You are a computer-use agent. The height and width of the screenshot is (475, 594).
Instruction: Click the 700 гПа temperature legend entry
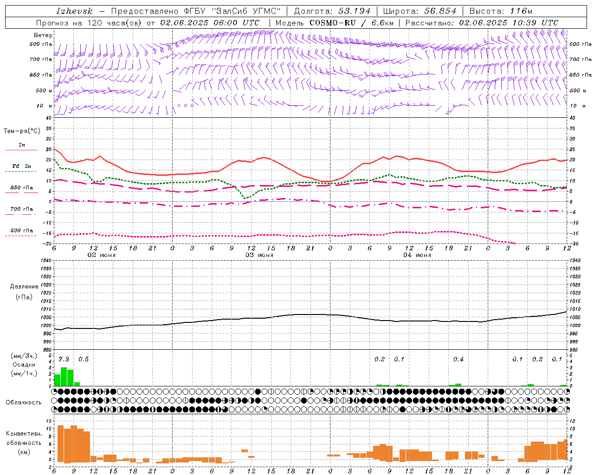pos(22,209)
